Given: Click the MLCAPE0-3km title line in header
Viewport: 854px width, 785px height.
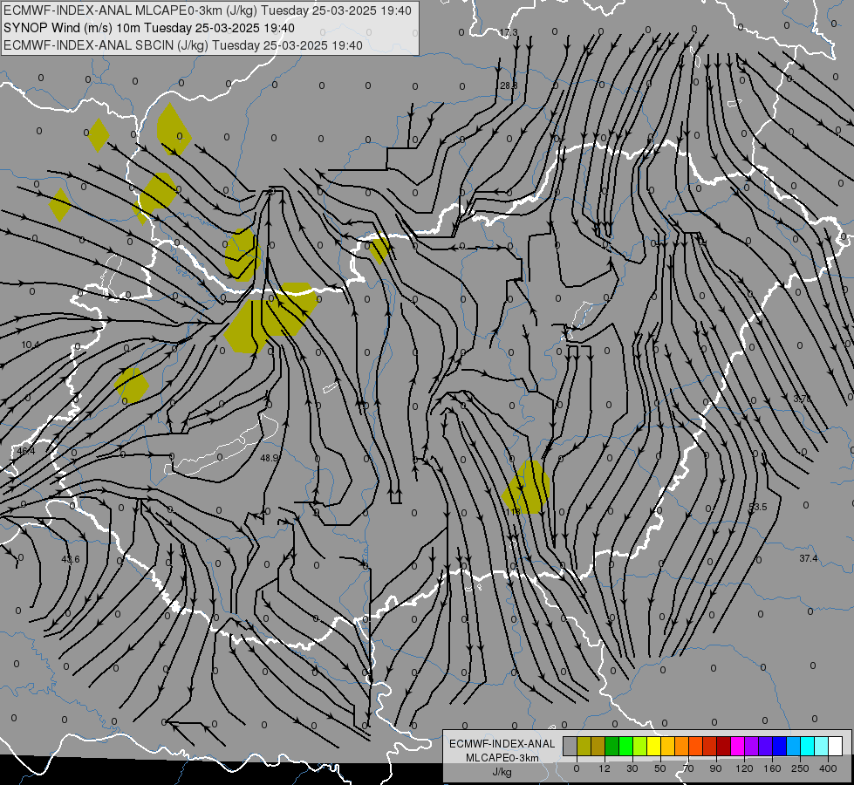Looking at the screenshot, I should pyautogui.click(x=208, y=10).
